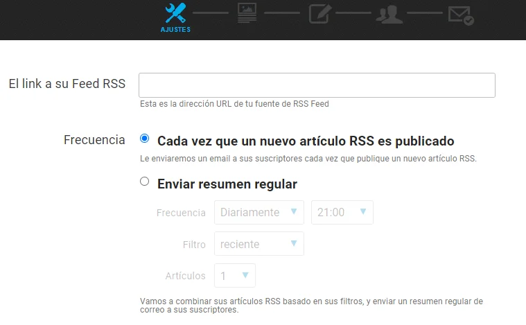526x325 pixels.
Task: Click the AJUSTES caption under the tools icon
Action: tap(175, 30)
